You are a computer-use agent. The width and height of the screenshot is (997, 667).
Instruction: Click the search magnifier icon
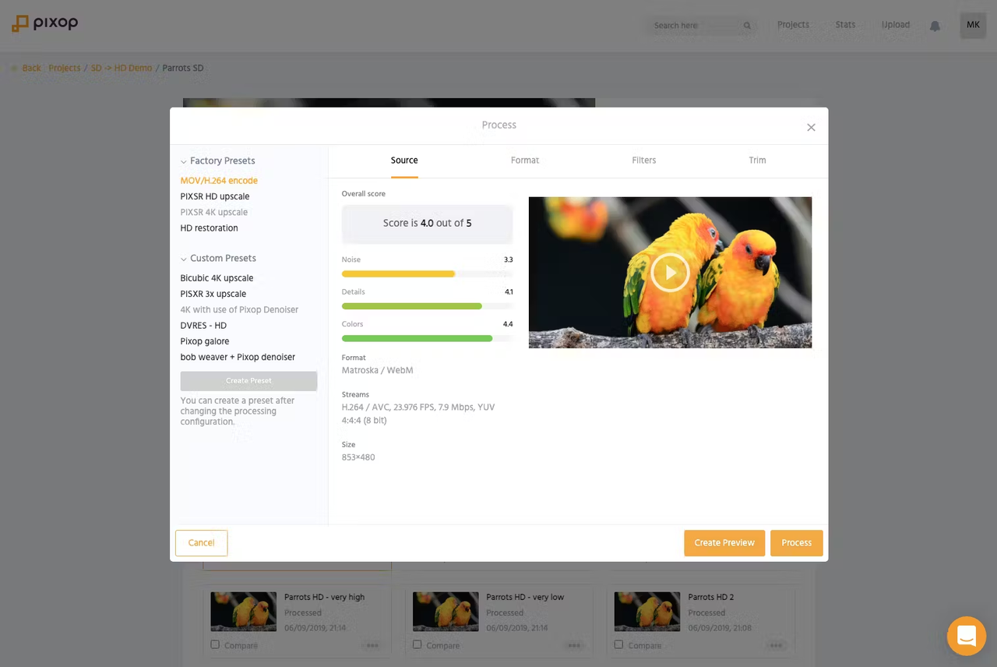pyautogui.click(x=747, y=25)
